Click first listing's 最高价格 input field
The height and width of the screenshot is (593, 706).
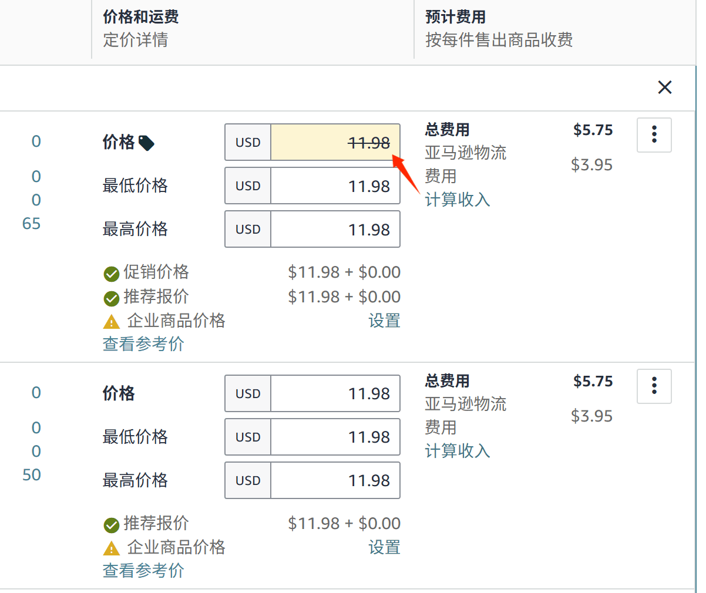335,229
